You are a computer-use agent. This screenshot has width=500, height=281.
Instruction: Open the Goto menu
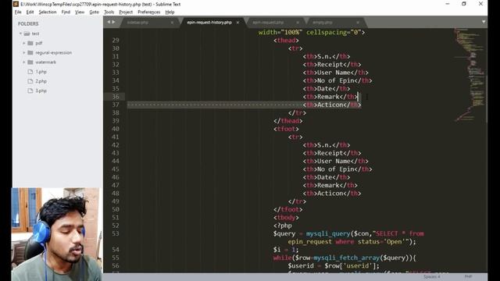click(x=94, y=12)
